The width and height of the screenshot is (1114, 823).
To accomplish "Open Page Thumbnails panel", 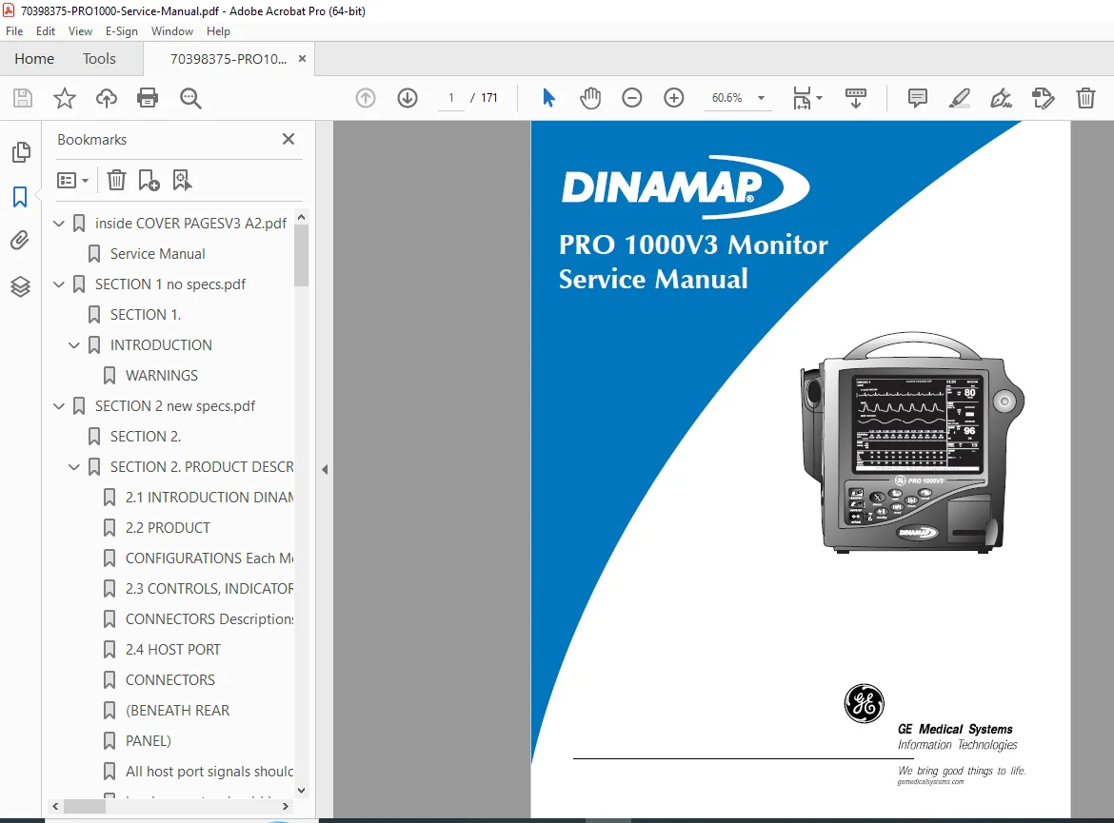I will point(21,152).
